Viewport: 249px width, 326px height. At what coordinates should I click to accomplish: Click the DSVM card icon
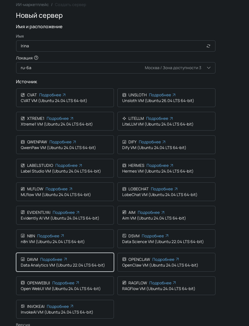tap(124, 236)
